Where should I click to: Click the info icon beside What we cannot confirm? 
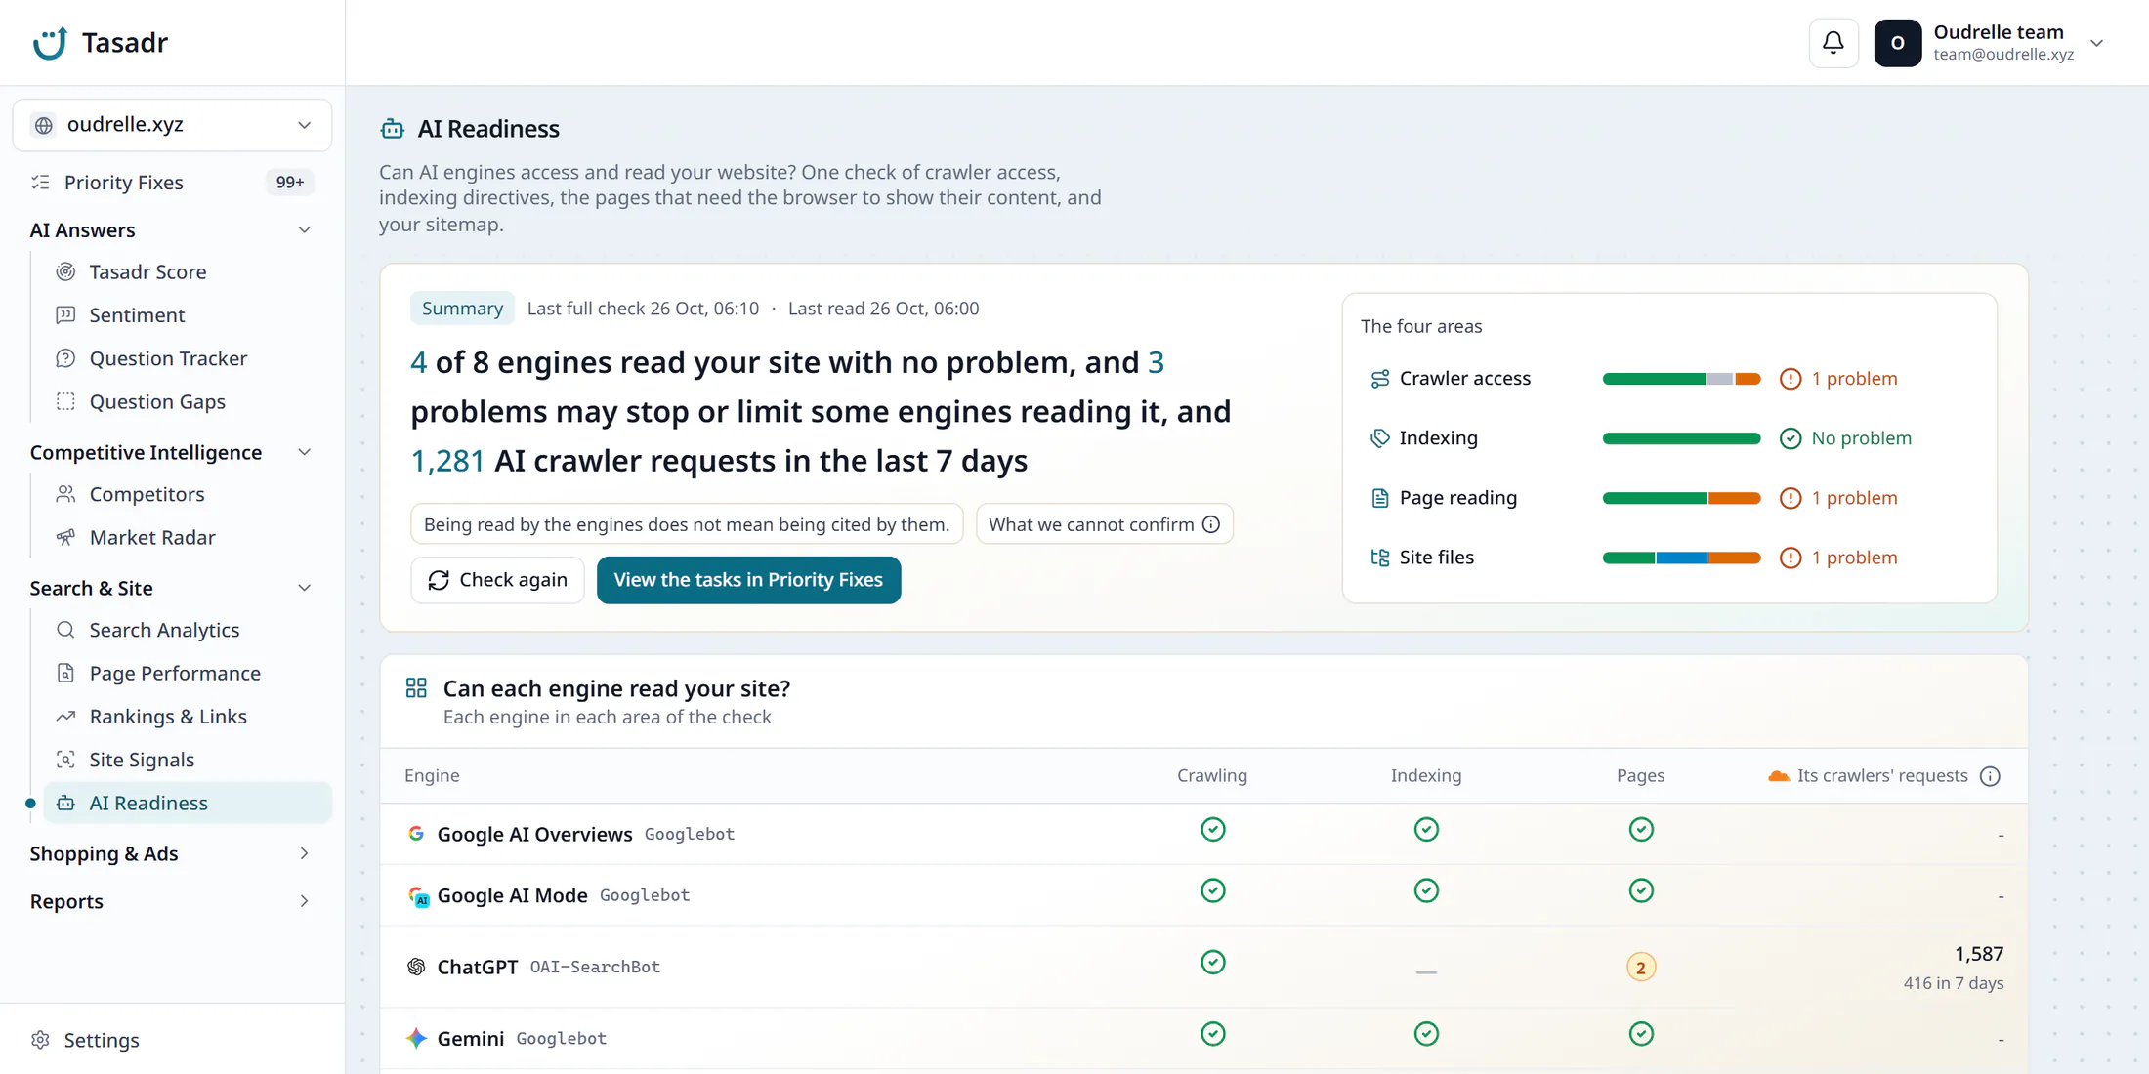(x=1211, y=524)
